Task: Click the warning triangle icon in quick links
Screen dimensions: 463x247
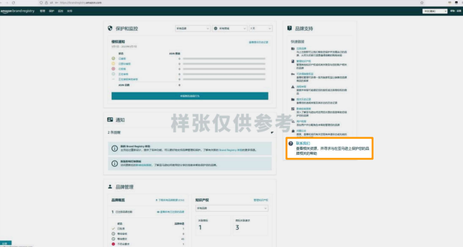Action: pyautogui.click(x=293, y=87)
